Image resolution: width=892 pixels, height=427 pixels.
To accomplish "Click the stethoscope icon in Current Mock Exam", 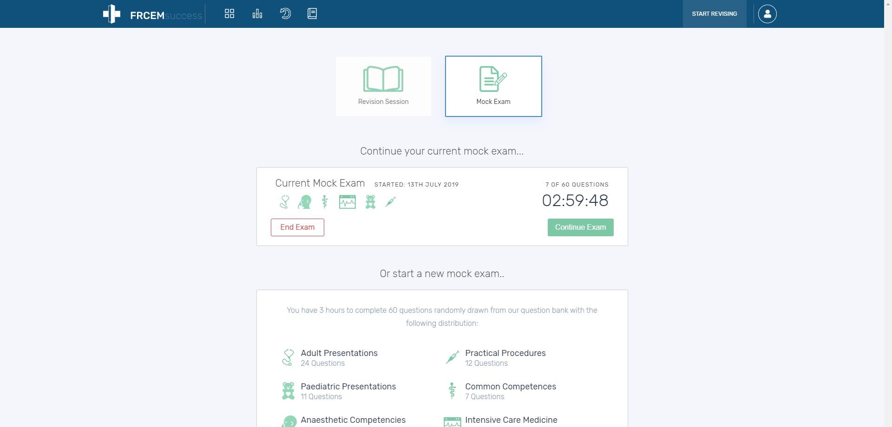I will (284, 202).
